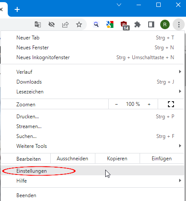
Task: Increase zoom with the plus button
Action: [x=149, y=104]
